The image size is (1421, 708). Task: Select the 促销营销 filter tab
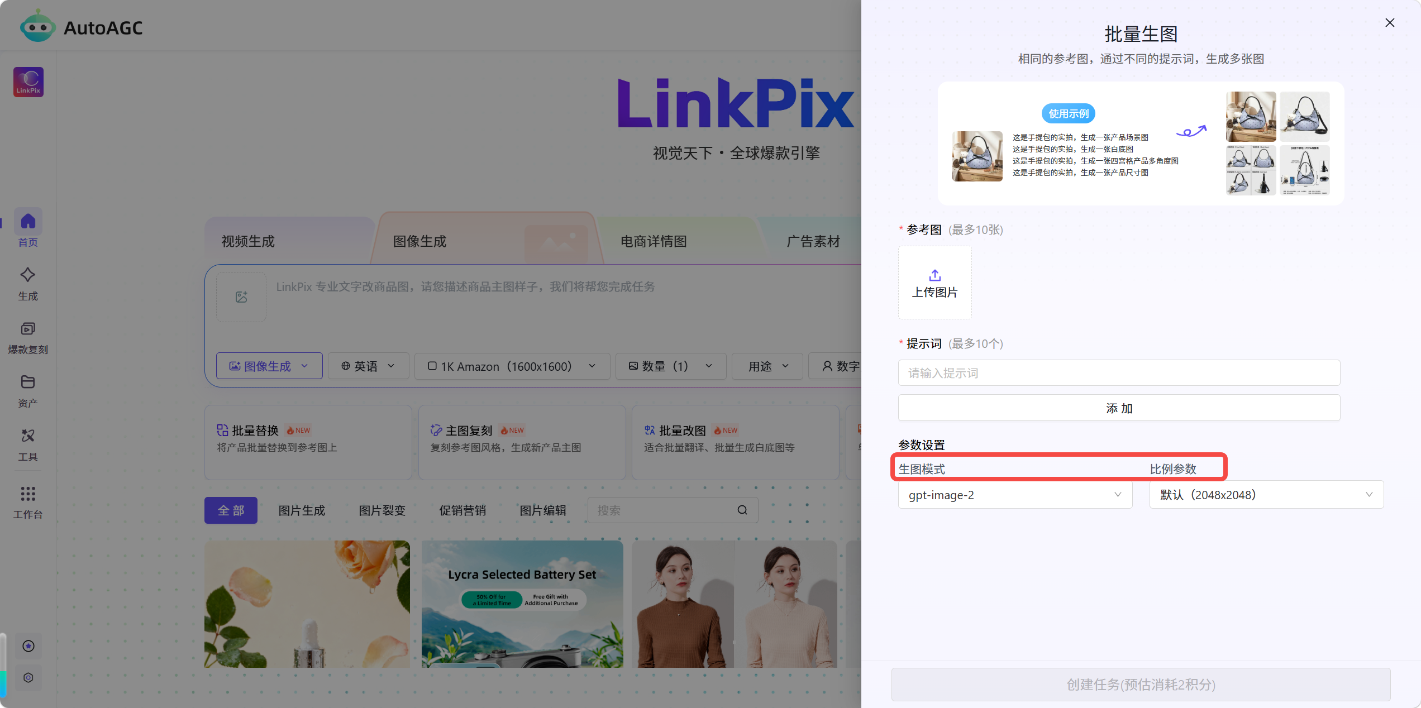tap(462, 510)
